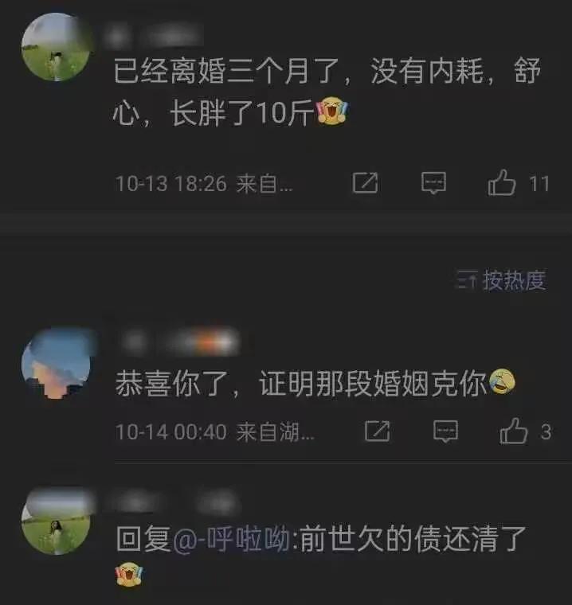Tap the third commenter's blurred username
572x605 pixels.
coord(174,503)
